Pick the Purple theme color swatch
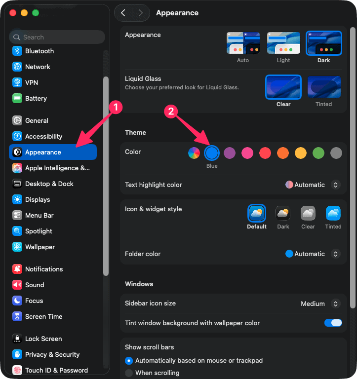The height and width of the screenshot is (379, 357). tap(230, 153)
